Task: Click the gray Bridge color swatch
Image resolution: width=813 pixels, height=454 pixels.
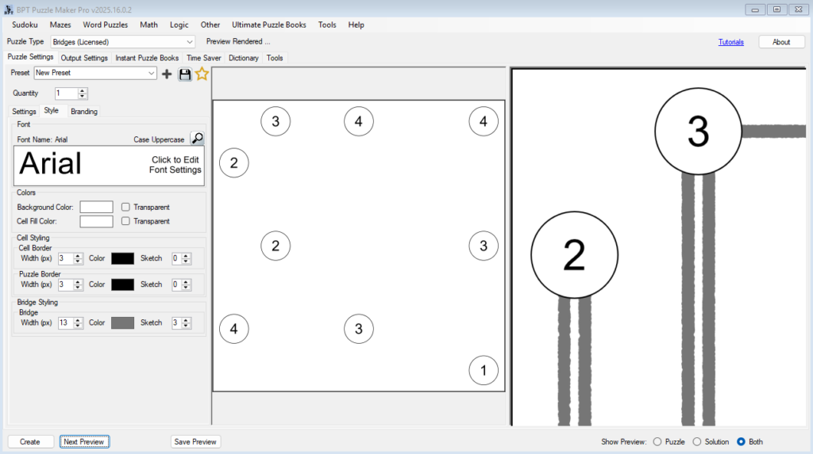Action: pyautogui.click(x=122, y=322)
